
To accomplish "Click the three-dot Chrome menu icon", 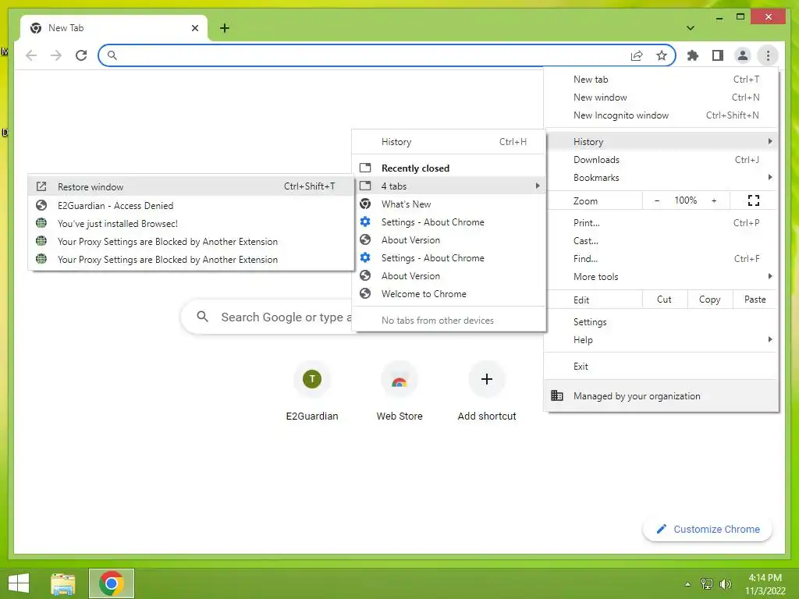I will pyautogui.click(x=768, y=55).
